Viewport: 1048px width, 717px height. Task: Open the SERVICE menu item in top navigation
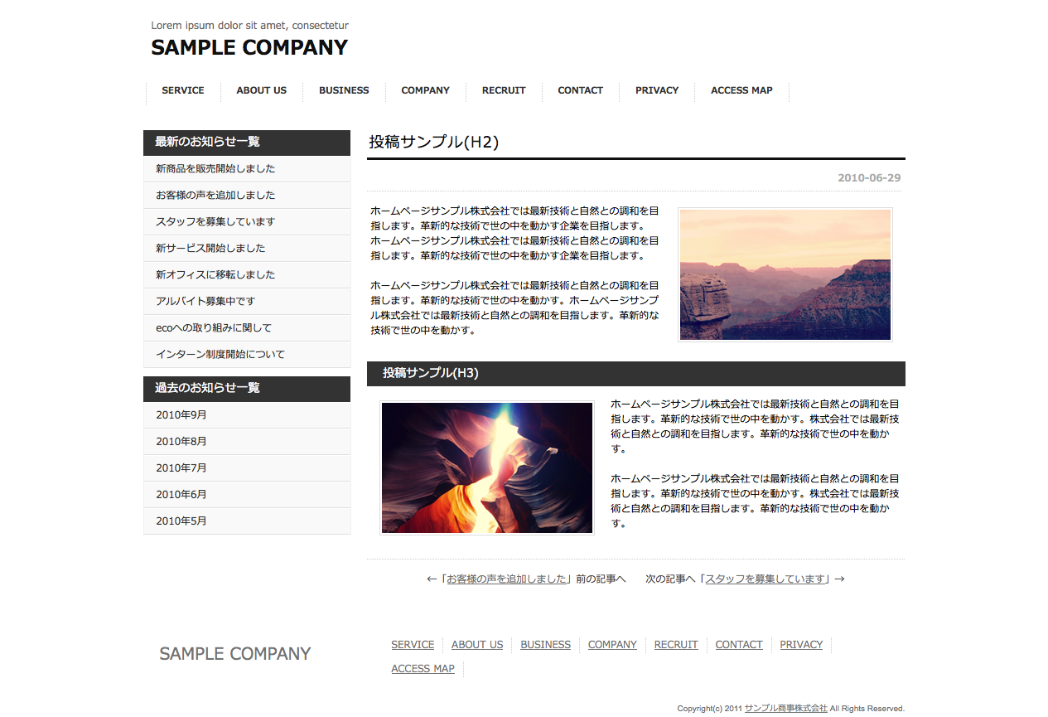(x=182, y=90)
